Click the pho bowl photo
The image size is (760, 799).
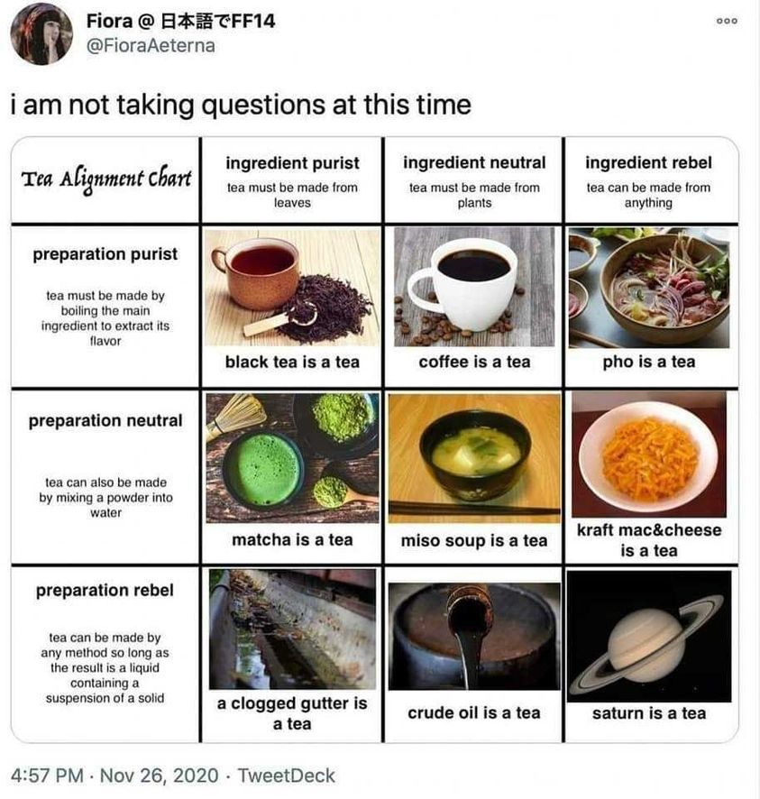point(649,288)
